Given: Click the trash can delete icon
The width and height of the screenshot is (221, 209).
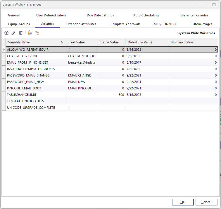Looking at the screenshot, I should pos(21,33).
